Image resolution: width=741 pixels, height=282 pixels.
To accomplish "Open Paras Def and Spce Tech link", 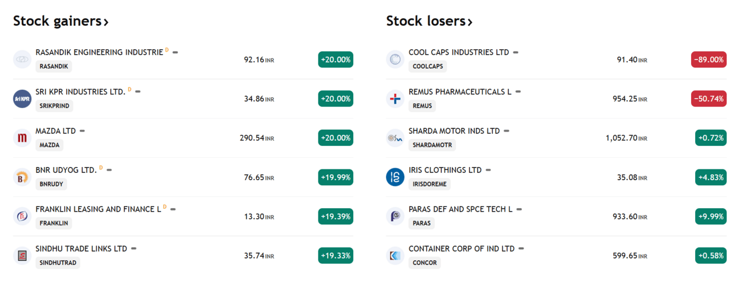I will click(460, 209).
